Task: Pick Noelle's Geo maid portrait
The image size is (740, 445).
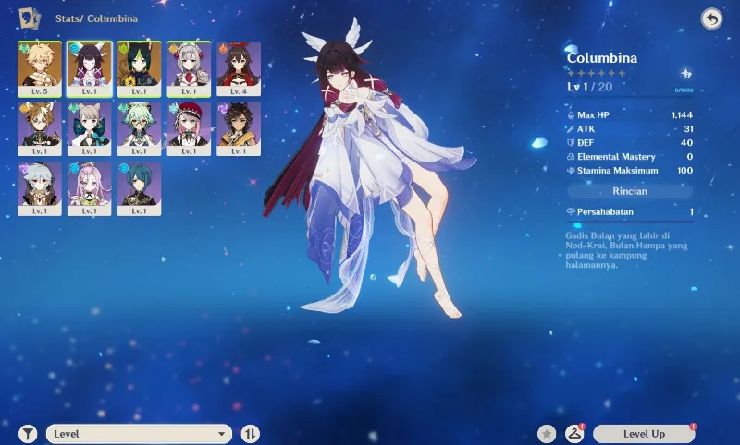Action: 189,69
